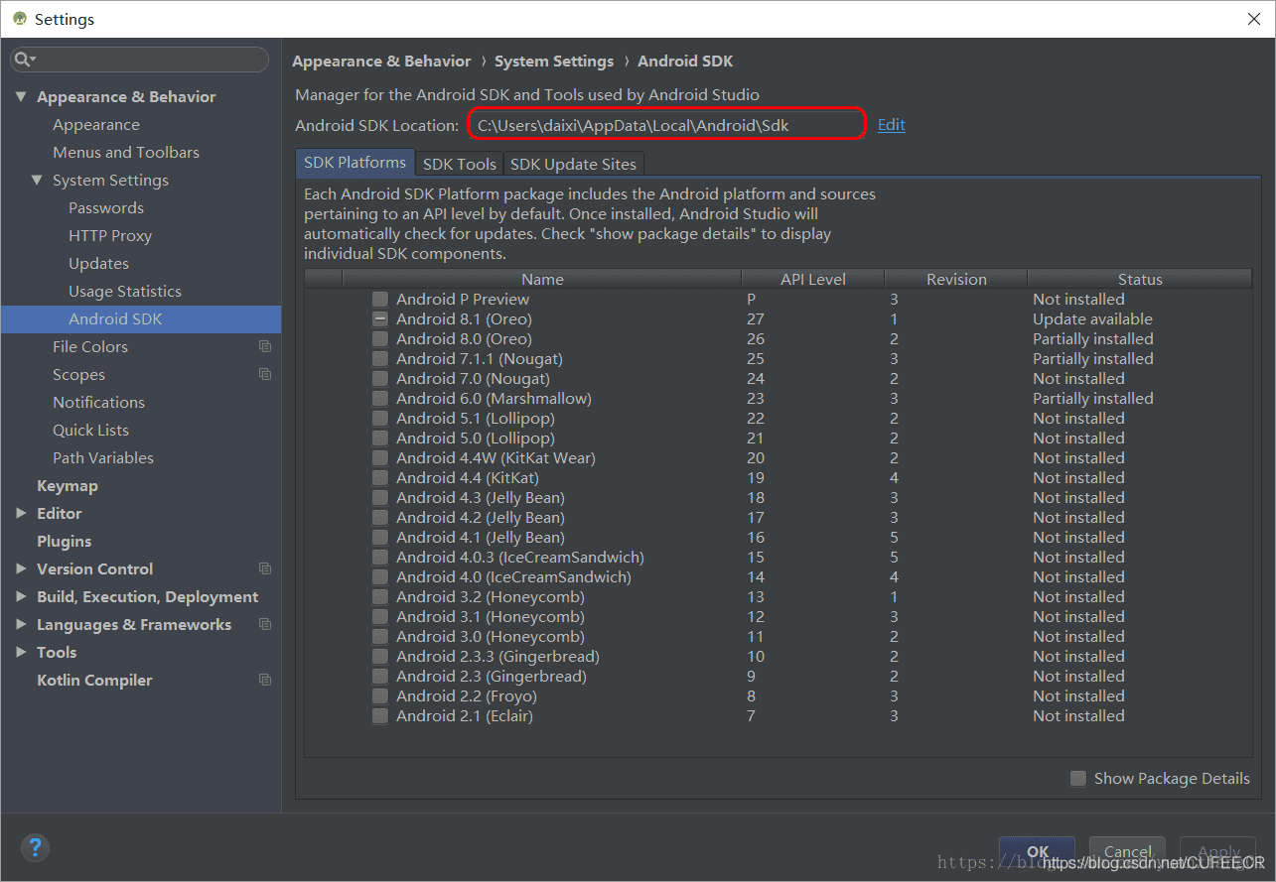
Task: Click the project-level icon beside Version Control
Action: pos(265,568)
